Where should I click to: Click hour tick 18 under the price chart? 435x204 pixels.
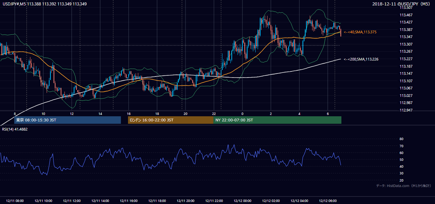coord(157,114)
